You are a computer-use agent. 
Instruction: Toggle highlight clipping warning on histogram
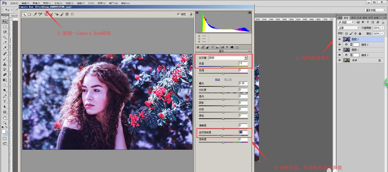pyautogui.click(x=250, y=13)
